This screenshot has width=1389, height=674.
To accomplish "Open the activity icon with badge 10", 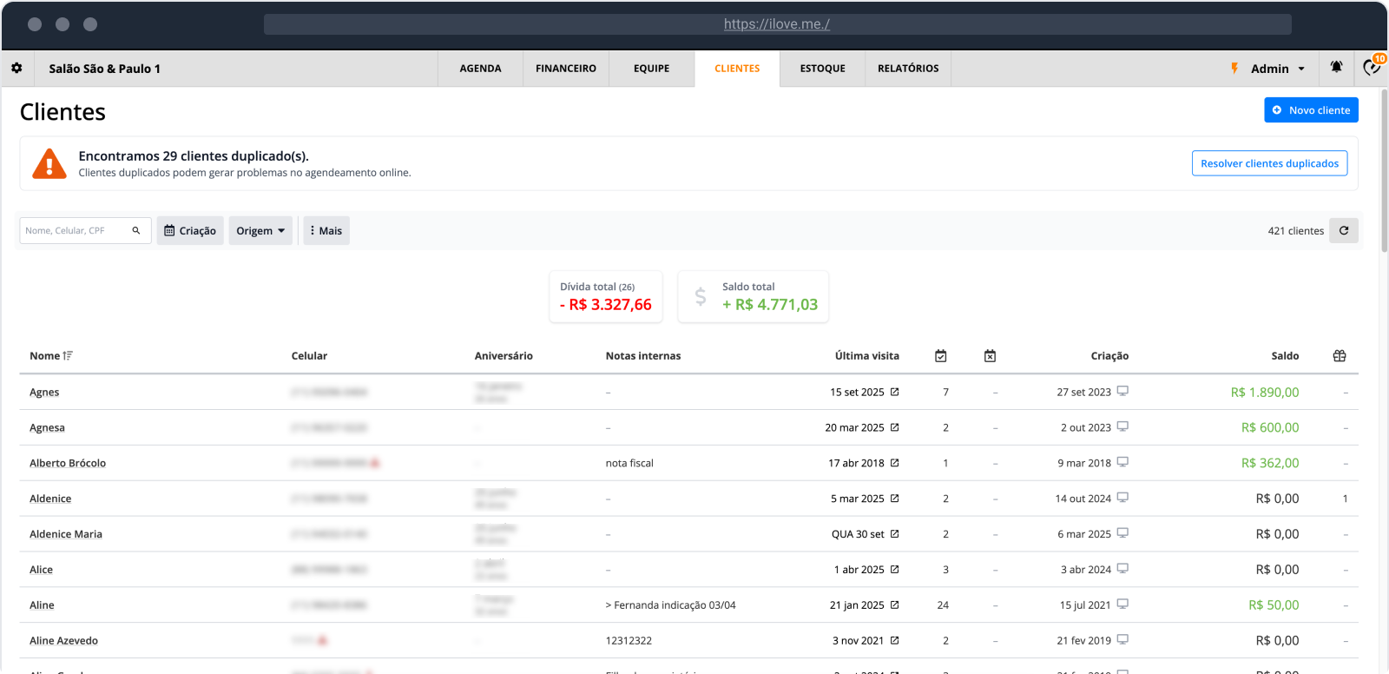I will coord(1372,67).
